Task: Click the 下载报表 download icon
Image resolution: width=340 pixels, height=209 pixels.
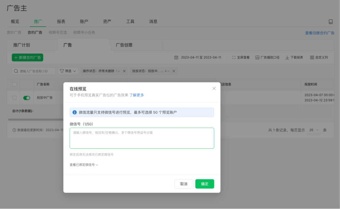Action: (x=287, y=58)
